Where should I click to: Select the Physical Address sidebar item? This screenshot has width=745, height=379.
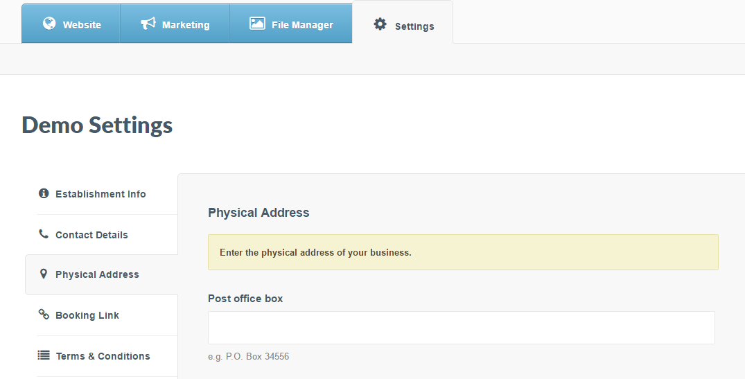[x=97, y=274]
